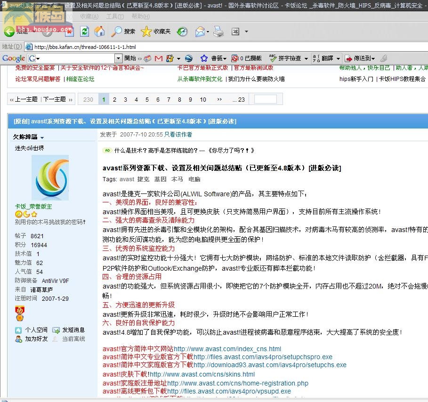
Task: Open the 从杀毒软件到文化 link
Action: click(200, 79)
